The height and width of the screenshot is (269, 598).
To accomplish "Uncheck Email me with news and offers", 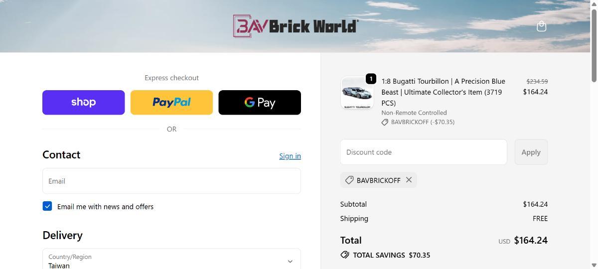I will pos(47,206).
